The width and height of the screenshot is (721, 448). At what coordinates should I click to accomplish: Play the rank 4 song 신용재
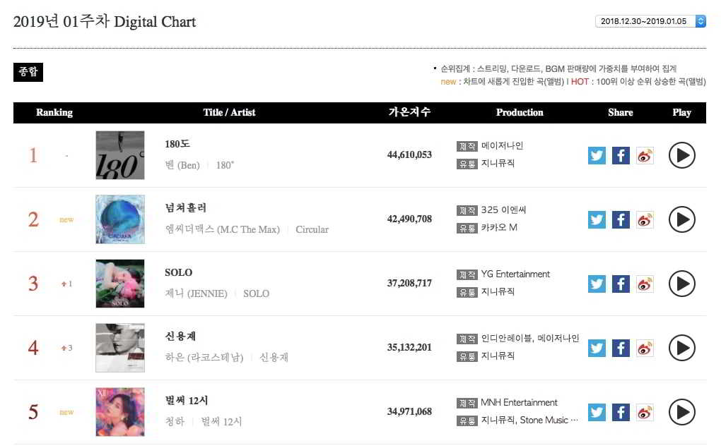click(681, 348)
